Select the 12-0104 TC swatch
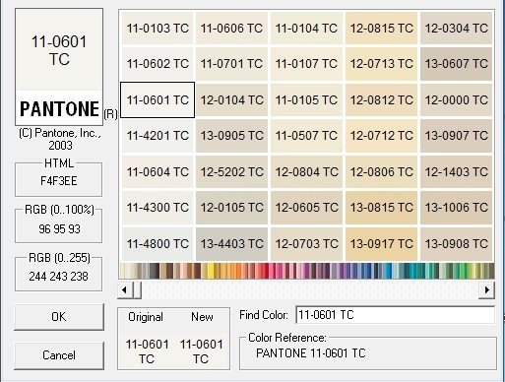505x382 pixels. pos(231,99)
